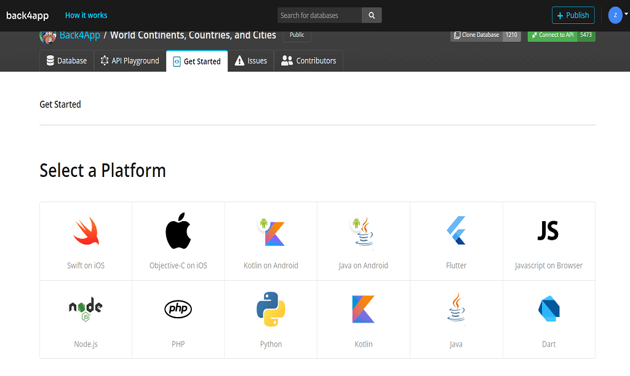Select the Swift on iOS platform icon

click(x=86, y=231)
